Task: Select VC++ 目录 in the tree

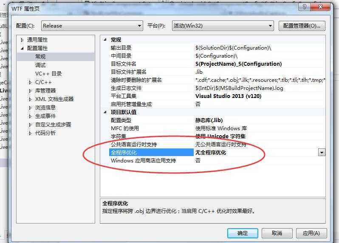Action: tap(48, 74)
